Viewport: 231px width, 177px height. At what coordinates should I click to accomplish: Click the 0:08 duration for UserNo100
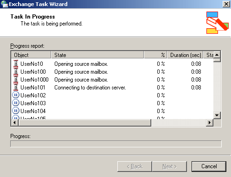(x=196, y=72)
